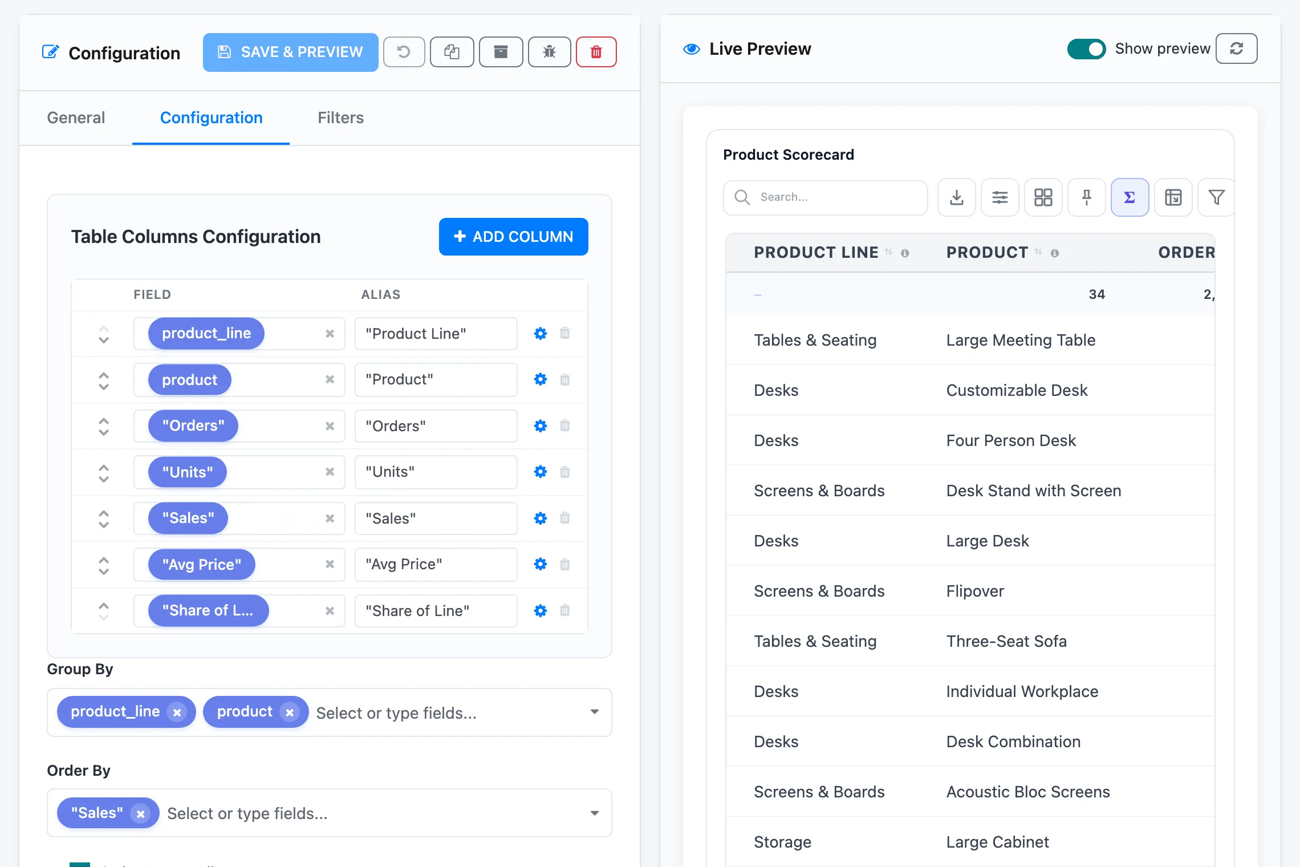Screen dimensions: 1300x867
Task: Open the debug bug icon button
Action: (549, 52)
